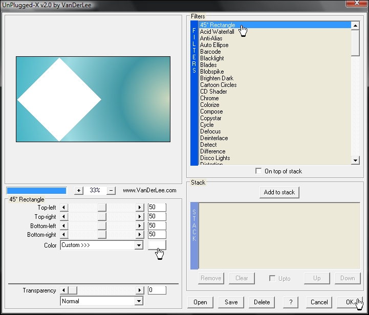
Task: Select the Difference filter
Action: [x=275, y=151]
